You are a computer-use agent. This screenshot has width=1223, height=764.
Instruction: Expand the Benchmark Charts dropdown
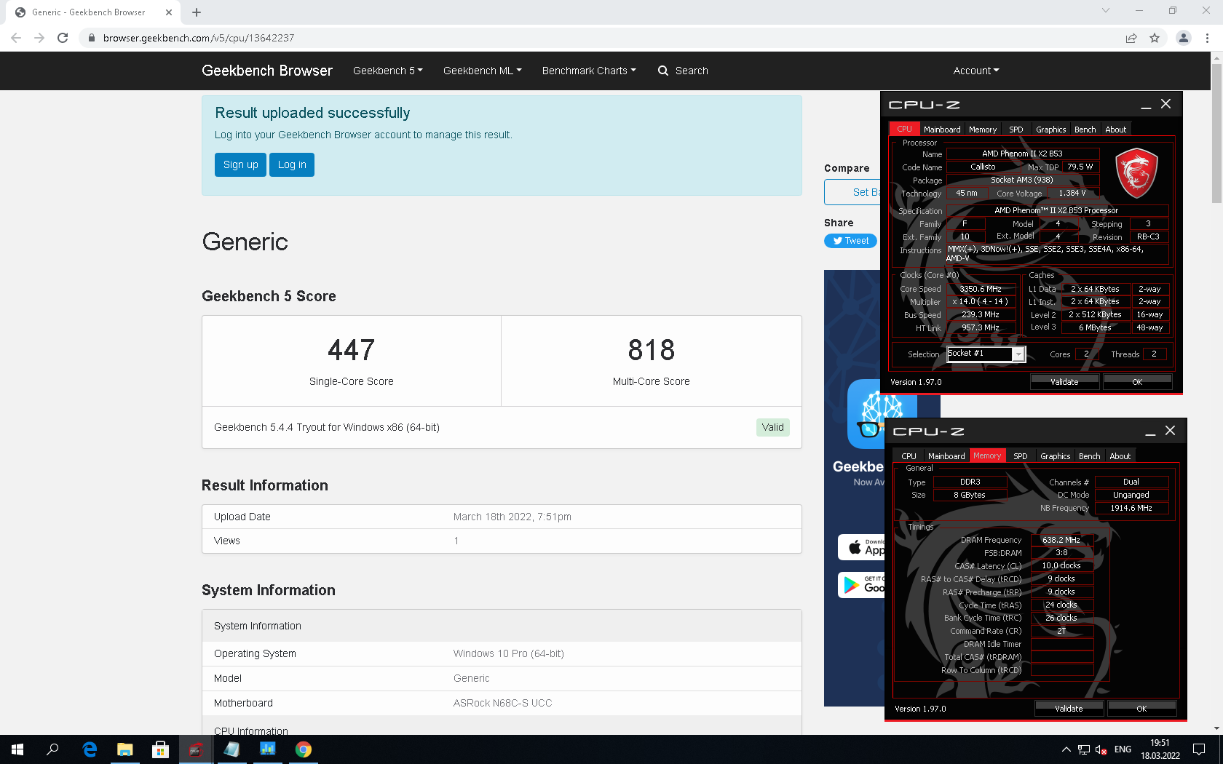point(589,71)
